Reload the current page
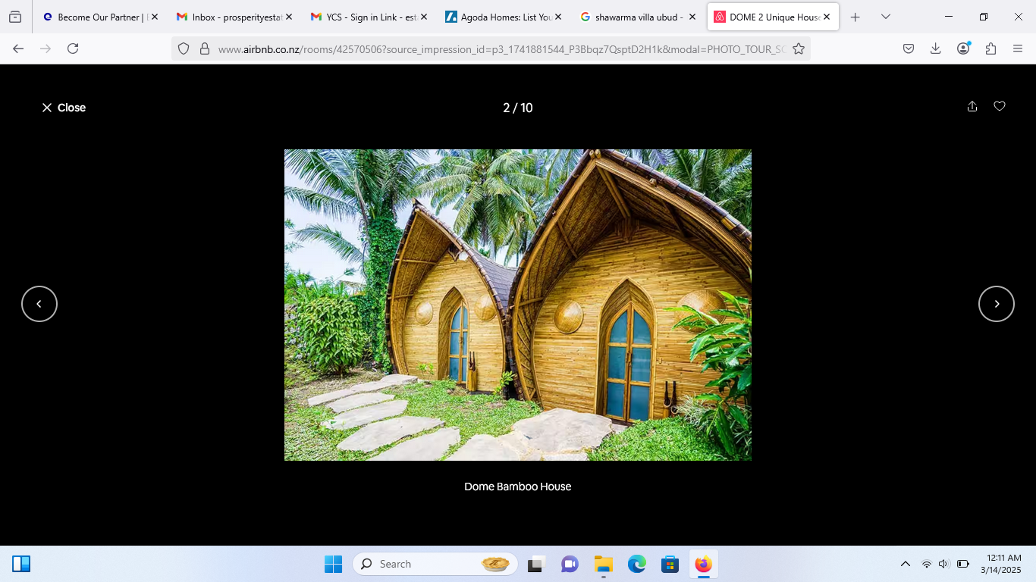 pyautogui.click(x=73, y=48)
